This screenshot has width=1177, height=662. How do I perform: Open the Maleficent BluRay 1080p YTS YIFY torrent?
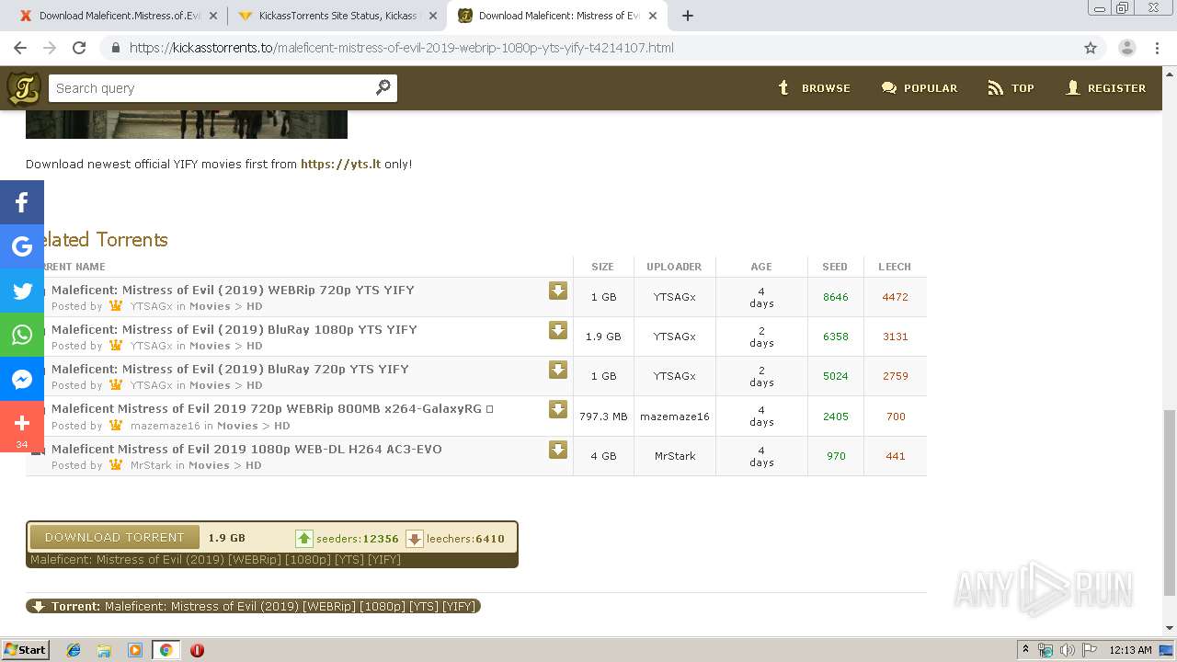pos(234,329)
